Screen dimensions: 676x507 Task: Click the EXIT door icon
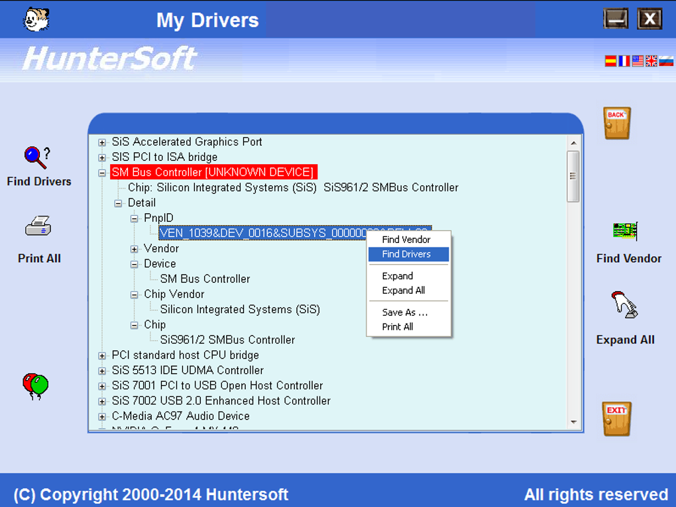tap(616, 419)
